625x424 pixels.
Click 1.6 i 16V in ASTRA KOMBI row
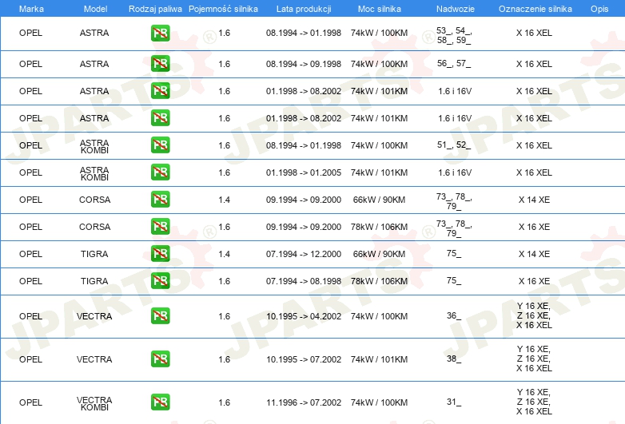click(x=455, y=172)
